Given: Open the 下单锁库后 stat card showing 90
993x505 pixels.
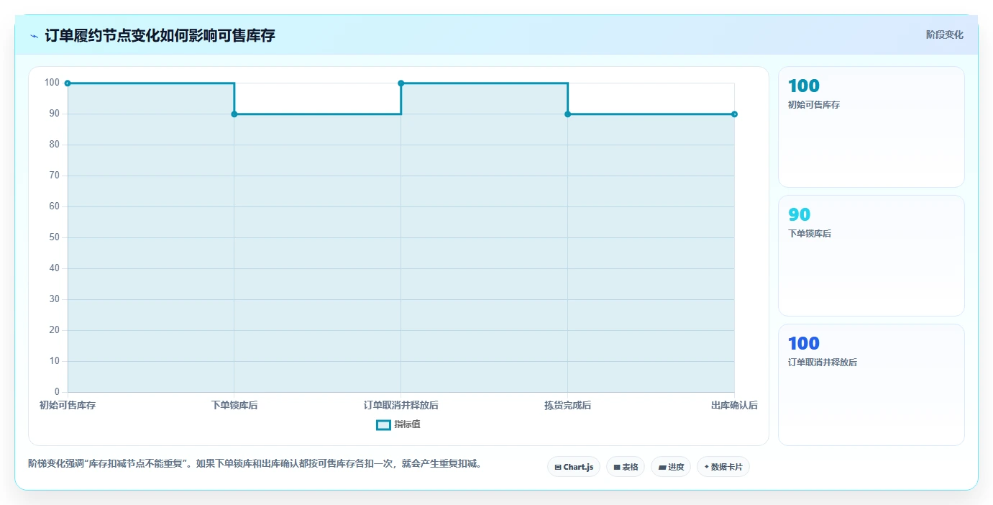Looking at the screenshot, I should click(x=871, y=255).
